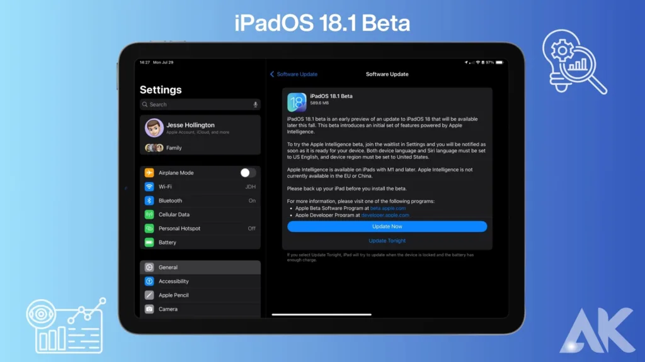This screenshot has width=645, height=362.
Task: Enable the search field microphone dictation
Action: [x=255, y=104]
